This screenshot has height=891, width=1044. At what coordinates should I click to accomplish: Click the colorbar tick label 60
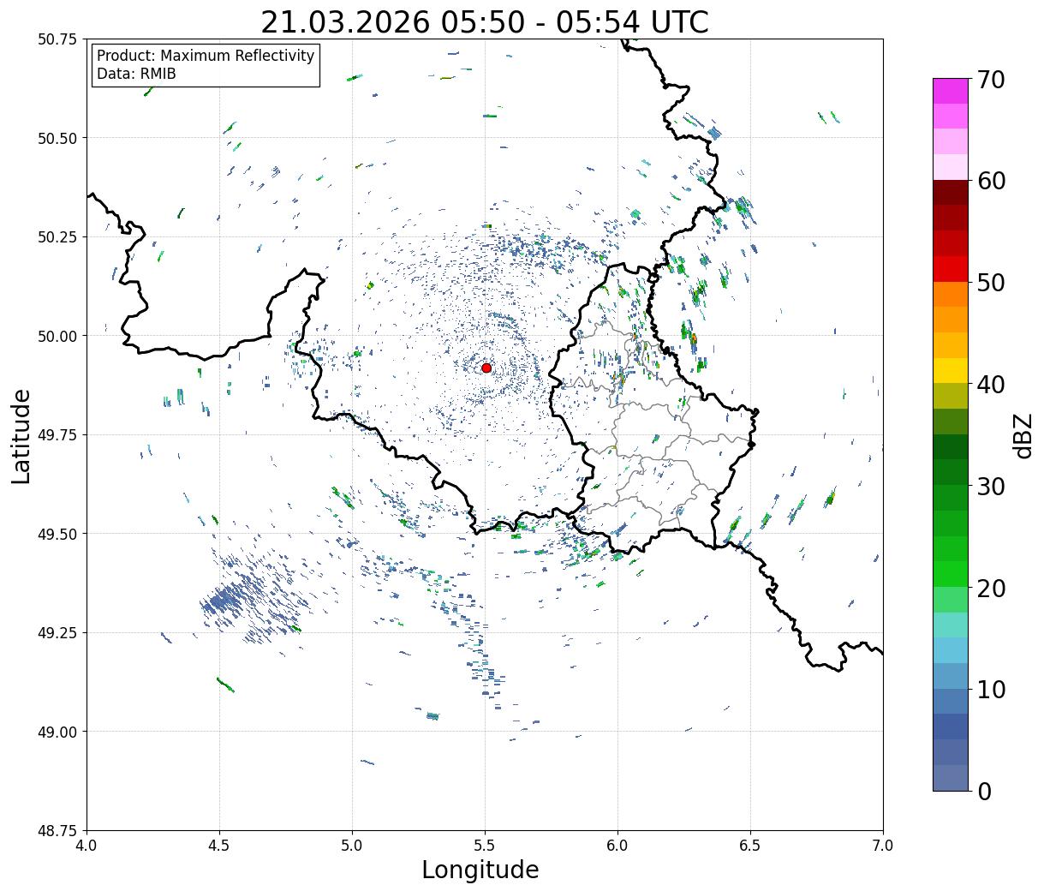[x=990, y=181]
